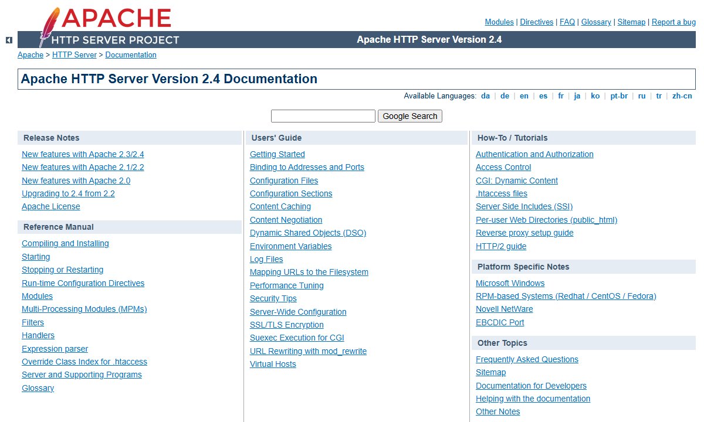
Task: Open New features with Apache 2.3/2.4
Action: 83,155
